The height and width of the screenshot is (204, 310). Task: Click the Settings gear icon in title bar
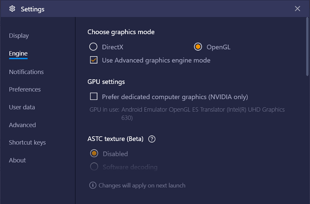(x=12, y=8)
